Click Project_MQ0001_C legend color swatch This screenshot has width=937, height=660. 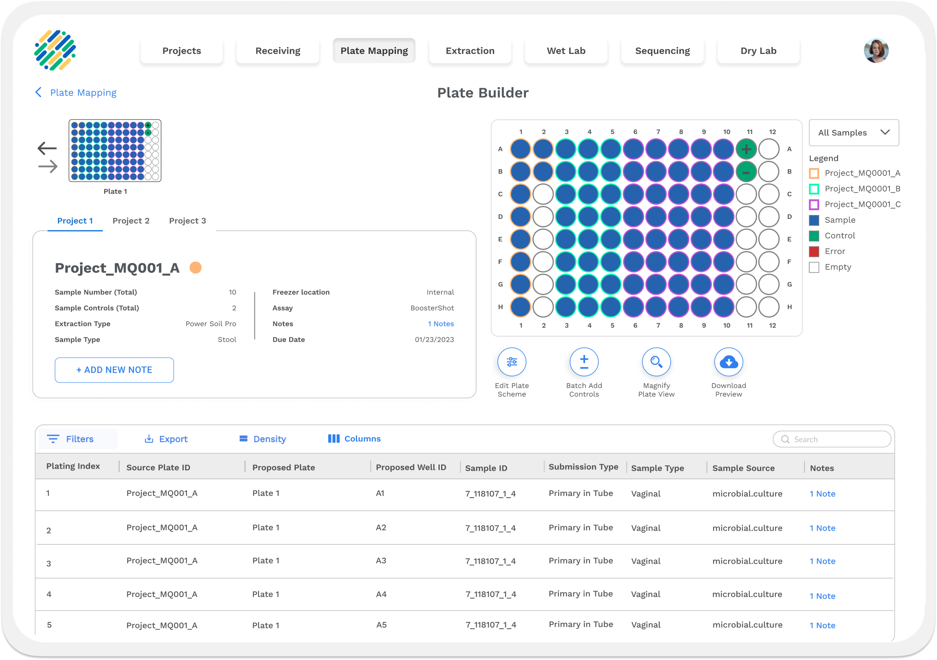(814, 205)
